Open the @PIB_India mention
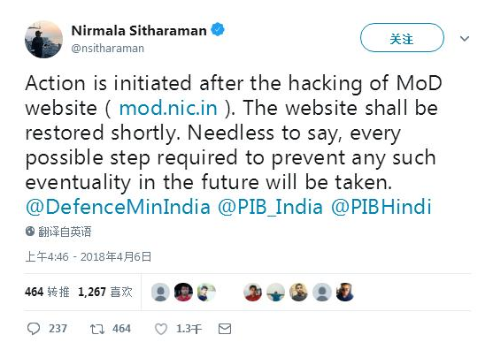The image size is (493, 350). coord(270,207)
